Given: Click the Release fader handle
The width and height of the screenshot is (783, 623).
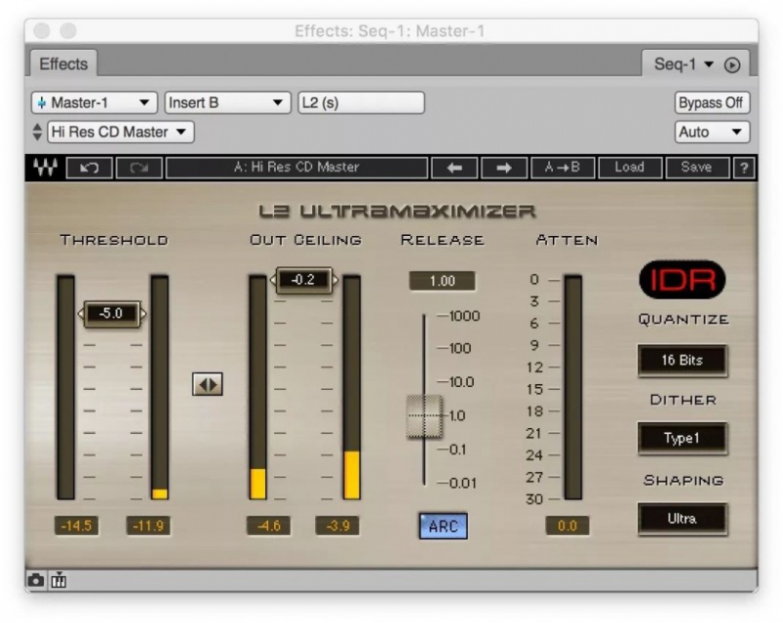Looking at the screenshot, I should (424, 416).
